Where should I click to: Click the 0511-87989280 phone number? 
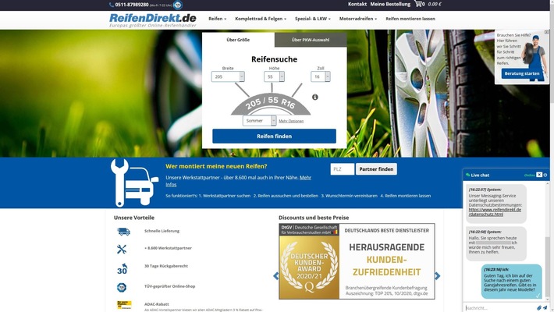click(x=132, y=5)
